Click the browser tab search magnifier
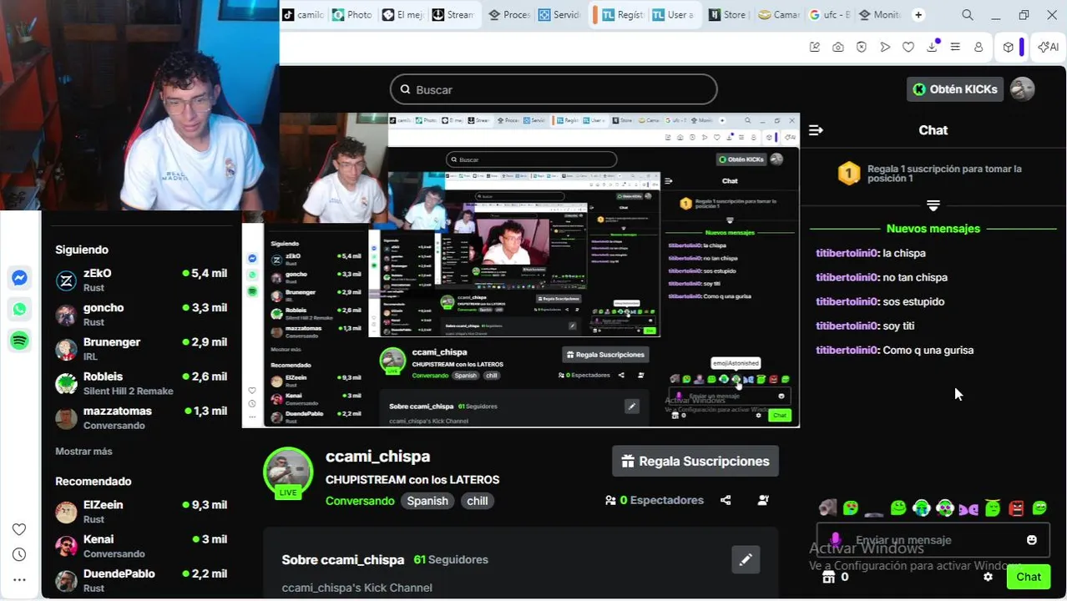 (x=968, y=15)
